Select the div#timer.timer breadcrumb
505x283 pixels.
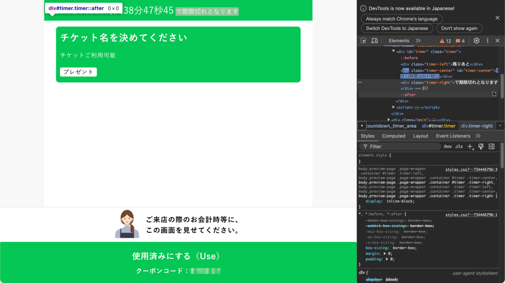pyautogui.click(x=438, y=126)
